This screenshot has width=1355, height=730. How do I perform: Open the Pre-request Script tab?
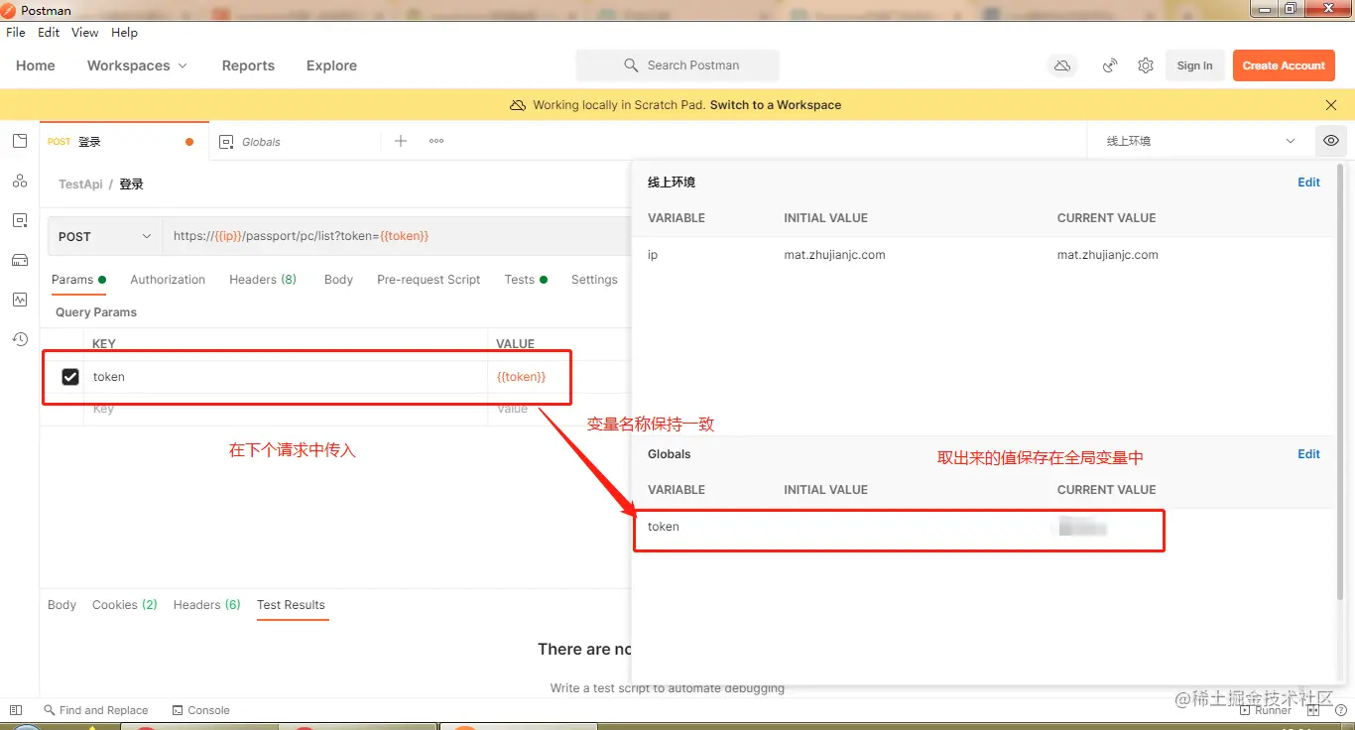pyautogui.click(x=429, y=280)
